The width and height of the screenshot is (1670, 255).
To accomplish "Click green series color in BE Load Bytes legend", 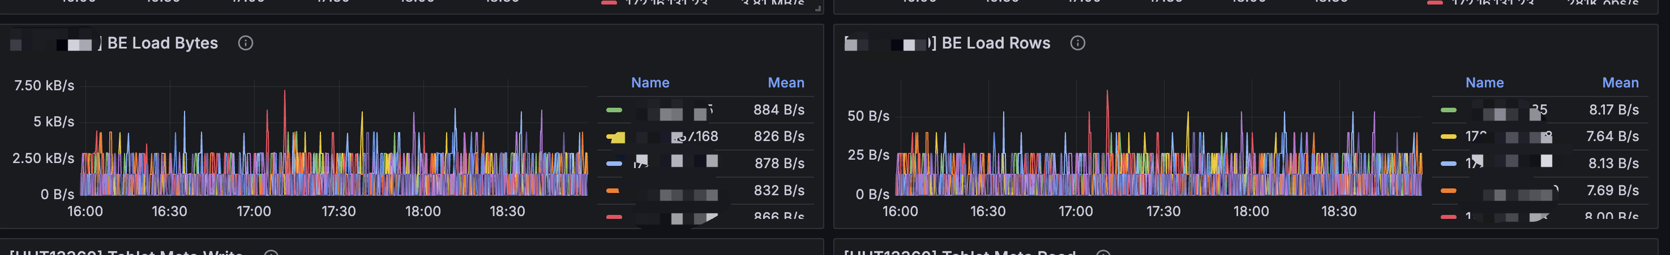I will point(613,111).
